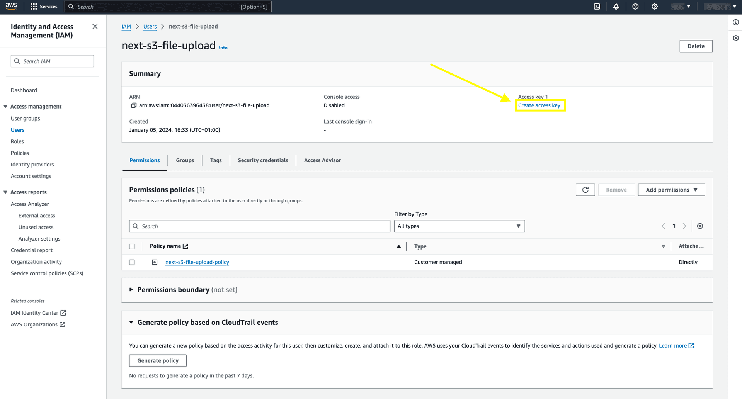Switch to the Security credentials tab

coord(263,160)
